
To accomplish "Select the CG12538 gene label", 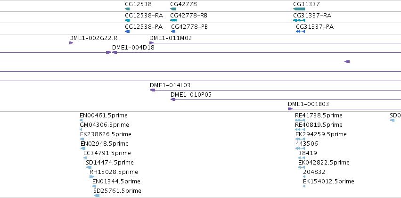I will pos(138,4).
